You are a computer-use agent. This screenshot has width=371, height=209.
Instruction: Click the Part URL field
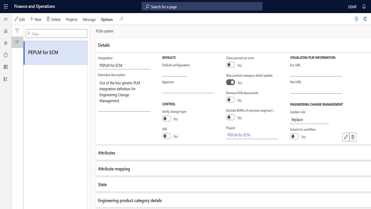[x=316, y=89]
